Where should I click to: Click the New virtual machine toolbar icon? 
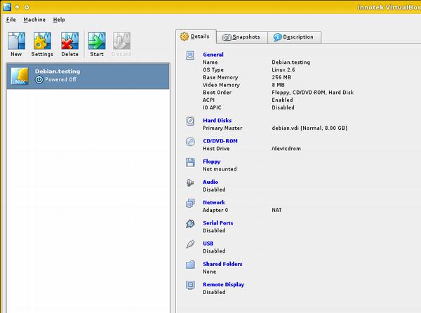(x=16, y=41)
